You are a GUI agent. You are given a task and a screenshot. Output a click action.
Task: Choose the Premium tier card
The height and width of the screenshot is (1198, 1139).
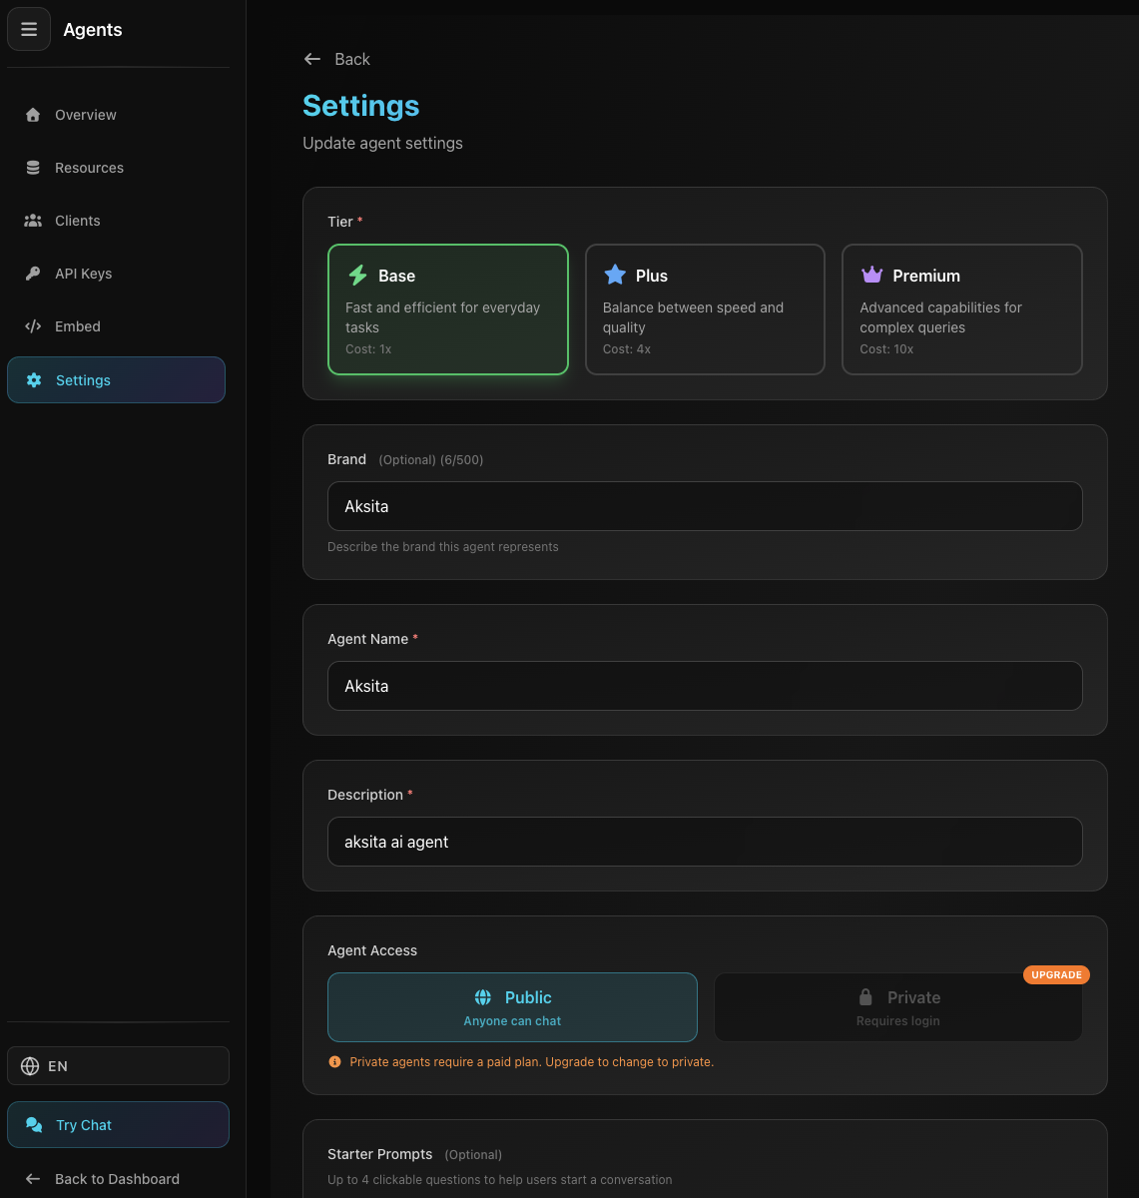coord(961,309)
